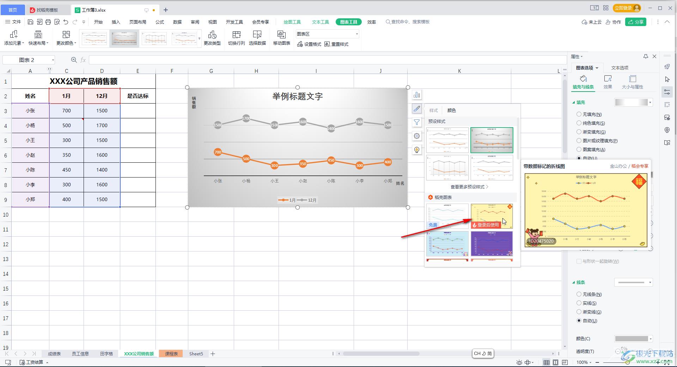Open fill preset gradient dropdown
This screenshot has height=367, width=677.
[634, 102]
